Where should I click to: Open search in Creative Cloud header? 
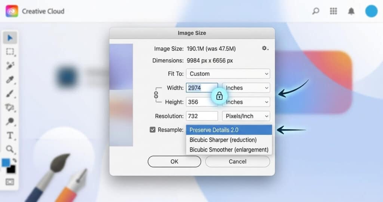[316, 11]
